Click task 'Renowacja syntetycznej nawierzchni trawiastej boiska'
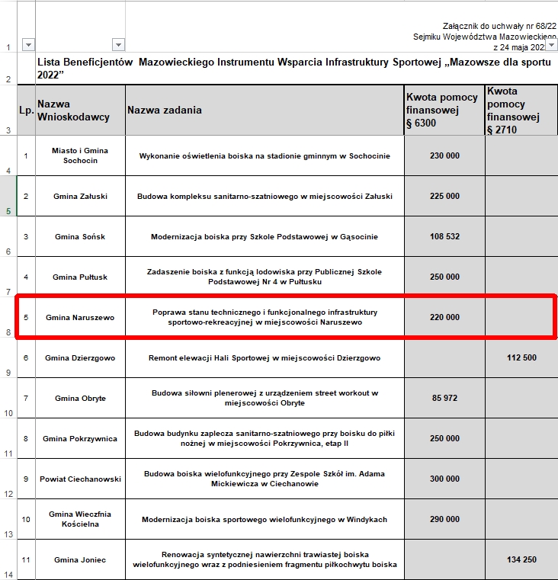 click(x=265, y=559)
